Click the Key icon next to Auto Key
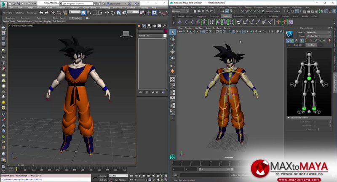This screenshot has height=182, width=337. point(95,177)
